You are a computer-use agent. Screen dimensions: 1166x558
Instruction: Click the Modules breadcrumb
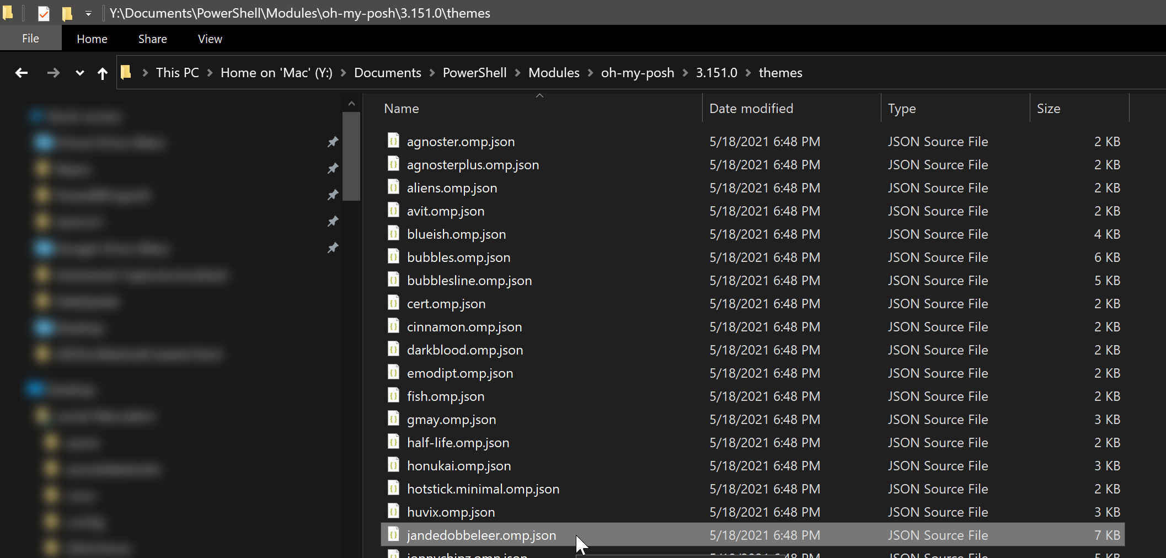coord(554,73)
